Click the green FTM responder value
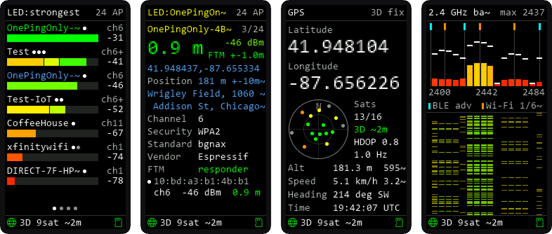The image size is (552, 234). (223, 169)
